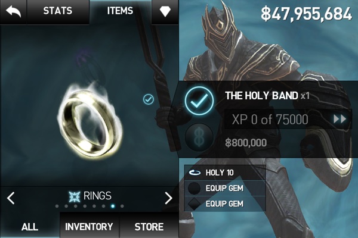Click the small equipped checkmark beside ring
The height and width of the screenshot is (238, 358).
149,99
